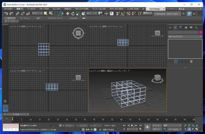Open the モディファイヤ(M) menu
The image size is (205, 134).
(82, 9)
